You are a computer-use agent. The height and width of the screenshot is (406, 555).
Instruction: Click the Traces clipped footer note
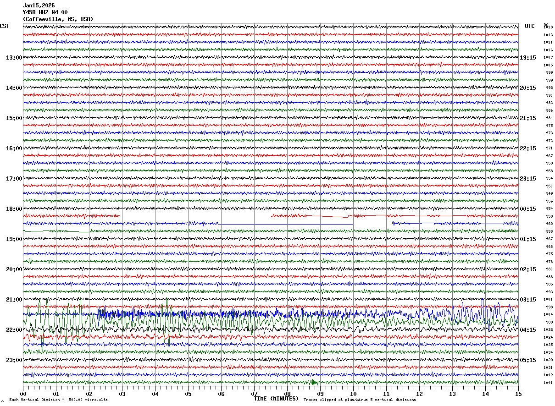click(360, 400)
